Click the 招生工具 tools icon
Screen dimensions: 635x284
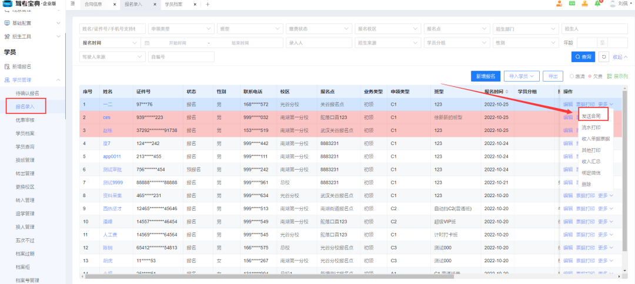pos(7,37)
